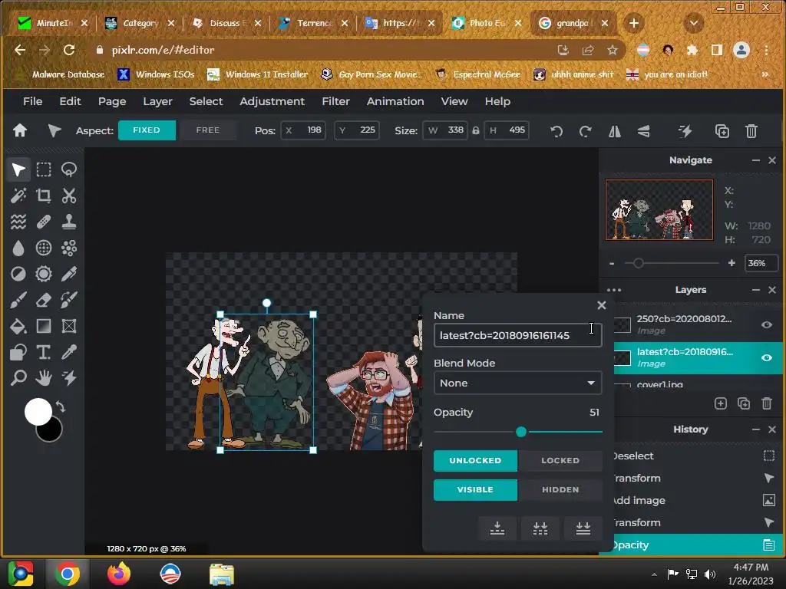
Task: Set aspect to FREE
Action: (x=208, y=130)
